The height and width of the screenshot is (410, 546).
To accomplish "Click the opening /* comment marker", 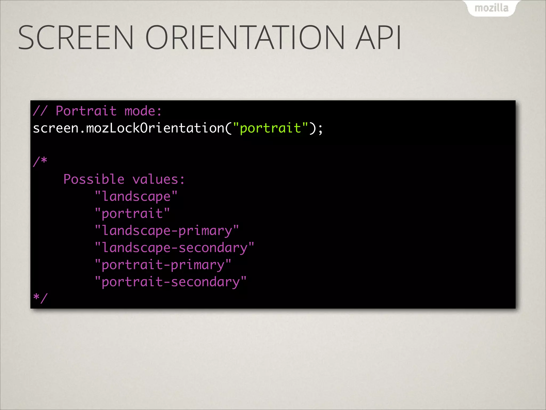I will click(40, 161).
